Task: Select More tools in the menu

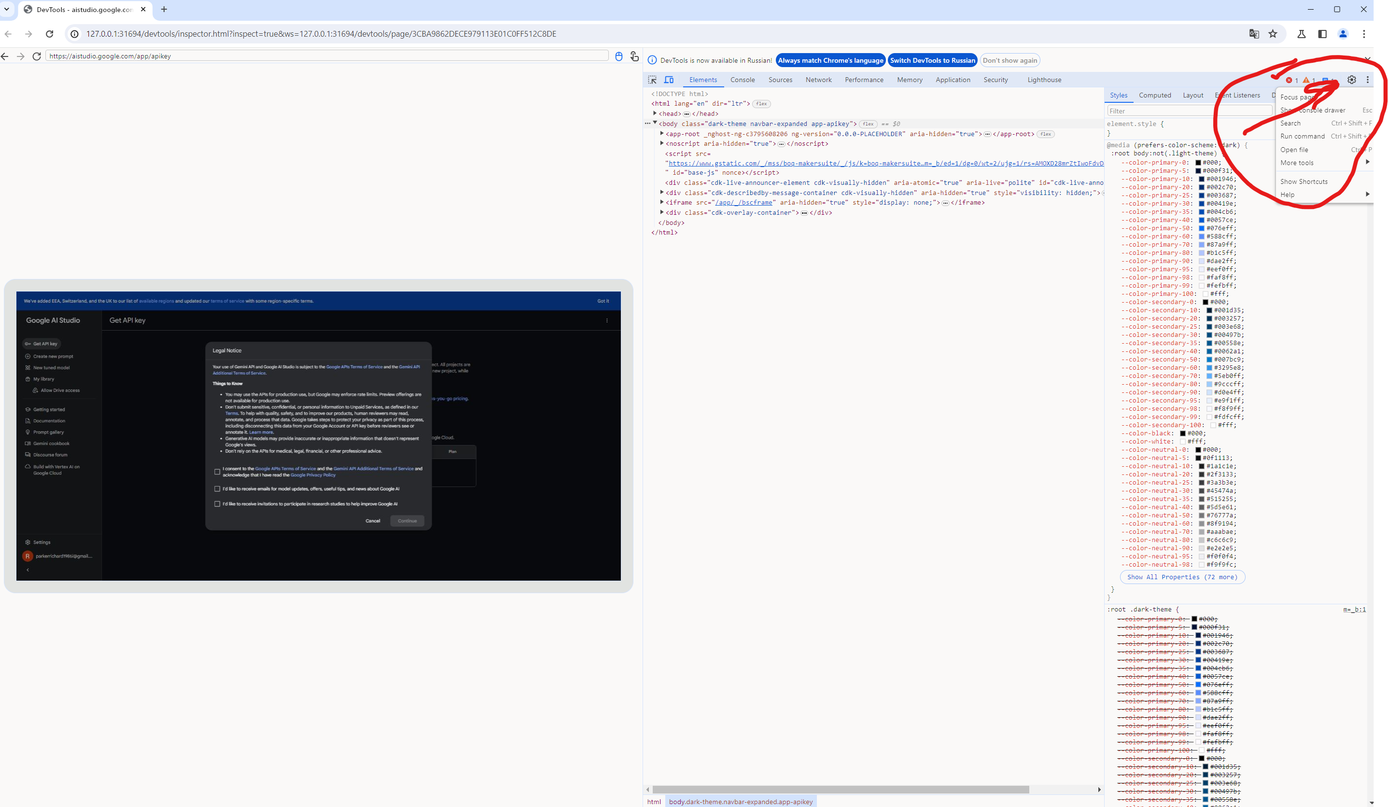Action: click(x=1297, y=163)
